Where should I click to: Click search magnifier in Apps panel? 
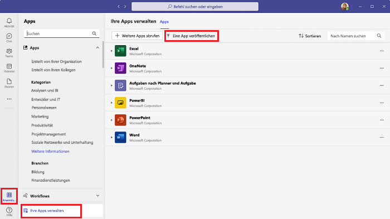(94, 33)
